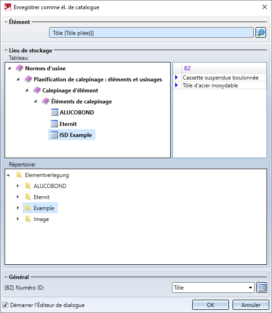Click the Annuler button
The height and width of the screenshot is (313, 272).
[x=251, y=305]
